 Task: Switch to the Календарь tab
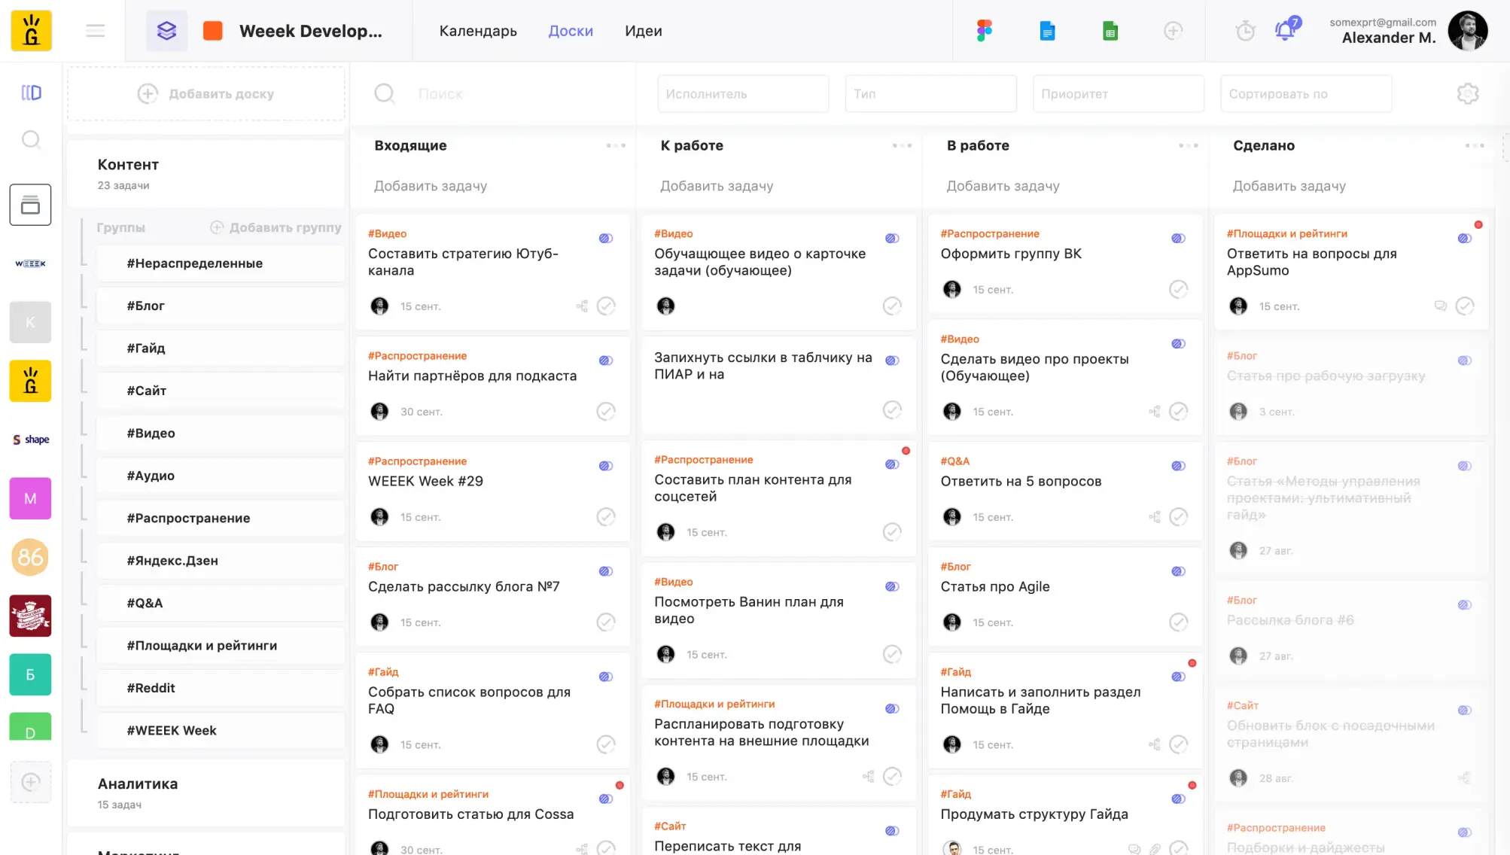pyautogui.click(x=478, y=31)
